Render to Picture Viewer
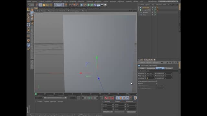207x116 pixels. pyautogui.click(x=73, y=5)
